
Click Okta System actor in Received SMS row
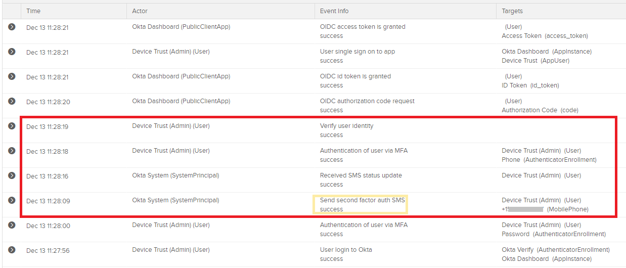175,175
